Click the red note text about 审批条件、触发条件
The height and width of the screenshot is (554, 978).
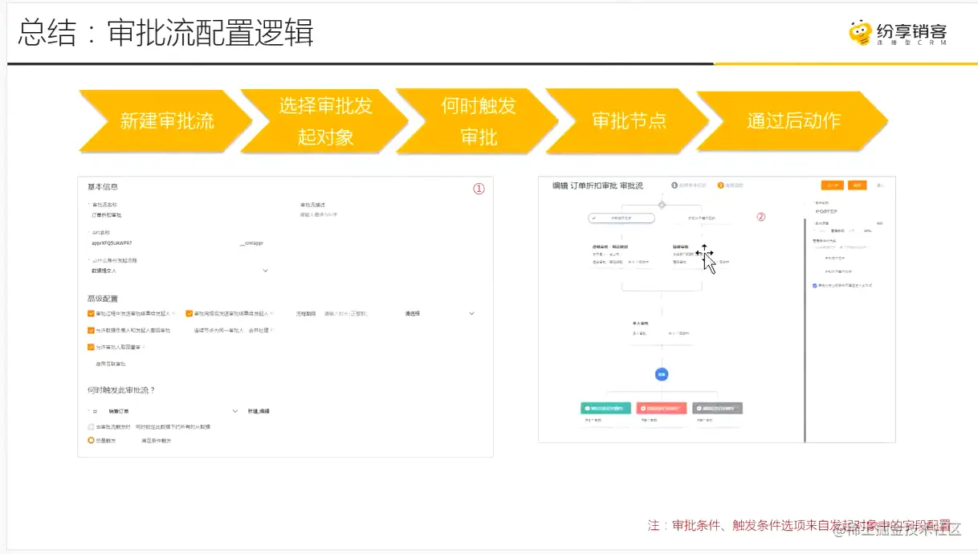point(799,525)
